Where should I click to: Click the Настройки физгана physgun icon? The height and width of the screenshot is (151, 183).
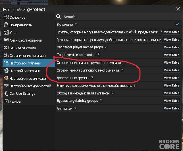[6, 70]
